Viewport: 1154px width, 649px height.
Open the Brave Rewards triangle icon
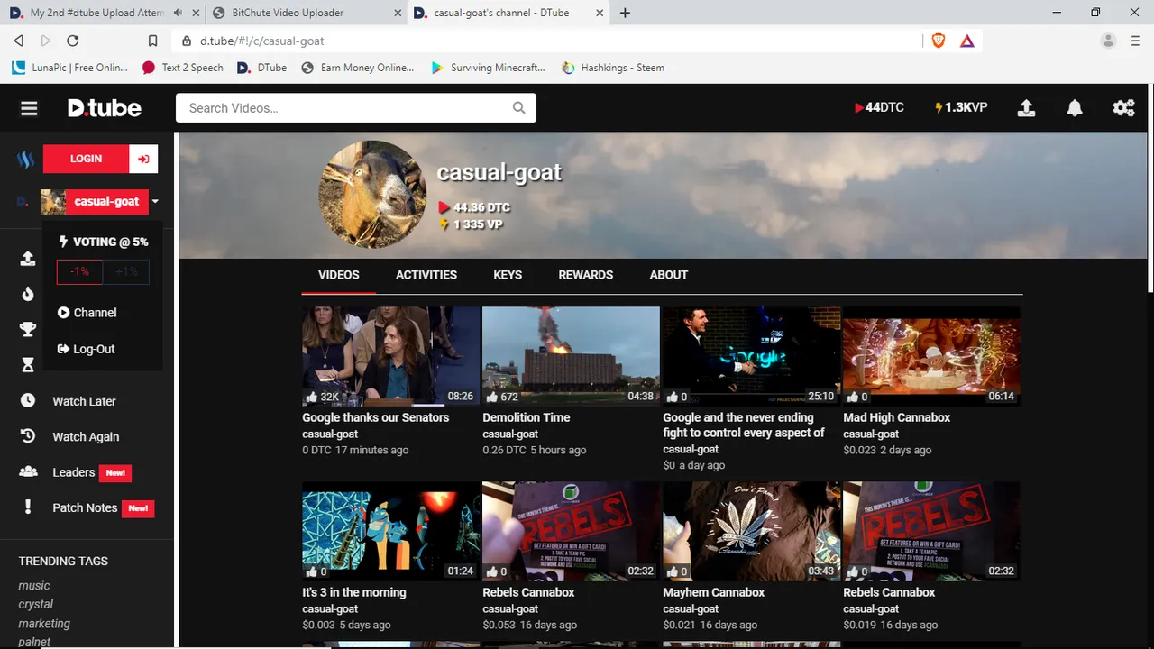(967, 41)
